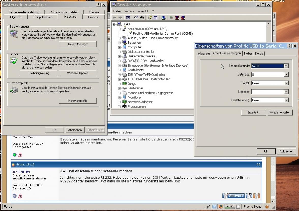Click the S script icon in status bar
Image resolution: width=299 pixels, height=211 pixels.
238,206
